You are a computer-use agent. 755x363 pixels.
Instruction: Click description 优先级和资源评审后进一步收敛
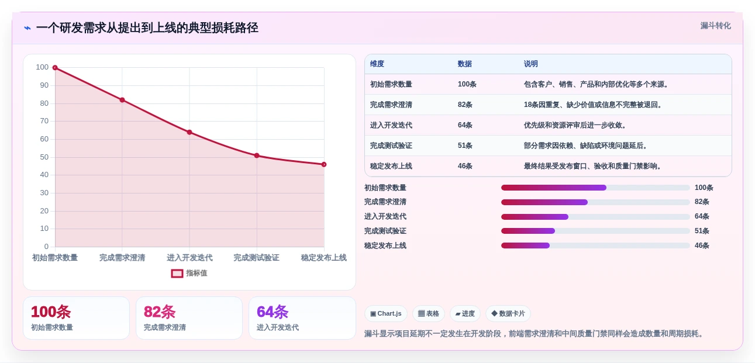click(x=575, y=125)
